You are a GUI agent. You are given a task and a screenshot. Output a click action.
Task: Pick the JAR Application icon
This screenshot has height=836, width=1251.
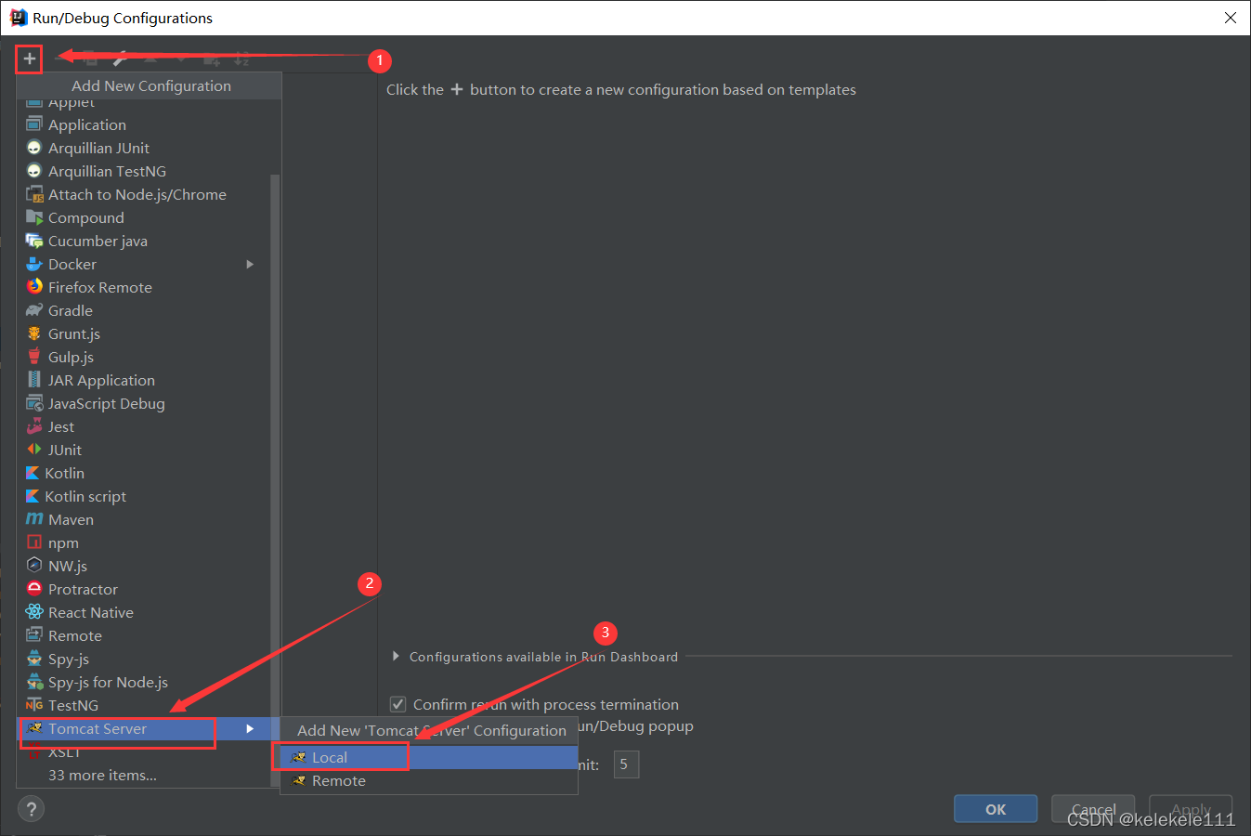tap(34, 380)
